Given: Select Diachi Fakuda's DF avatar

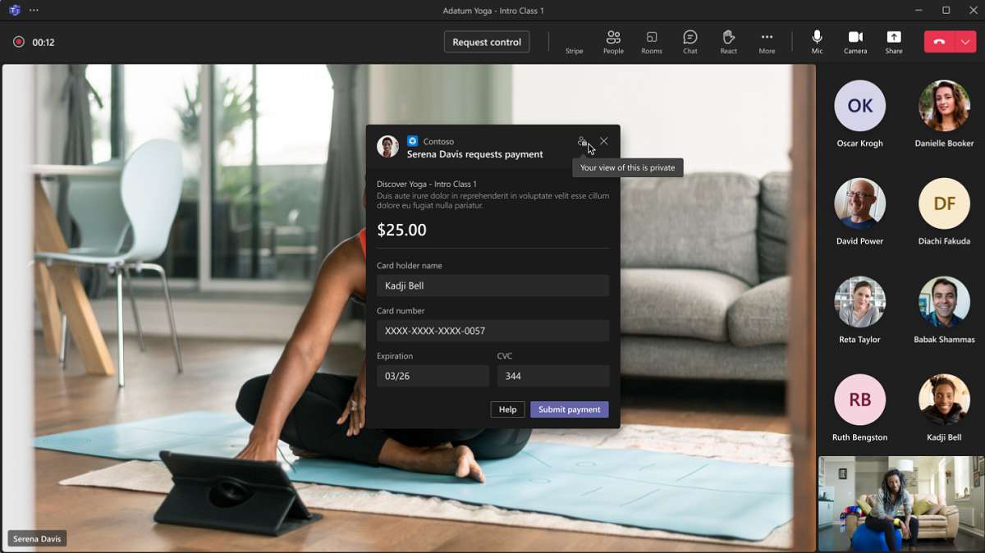Looking at the screenshot, I should (945, 203).
